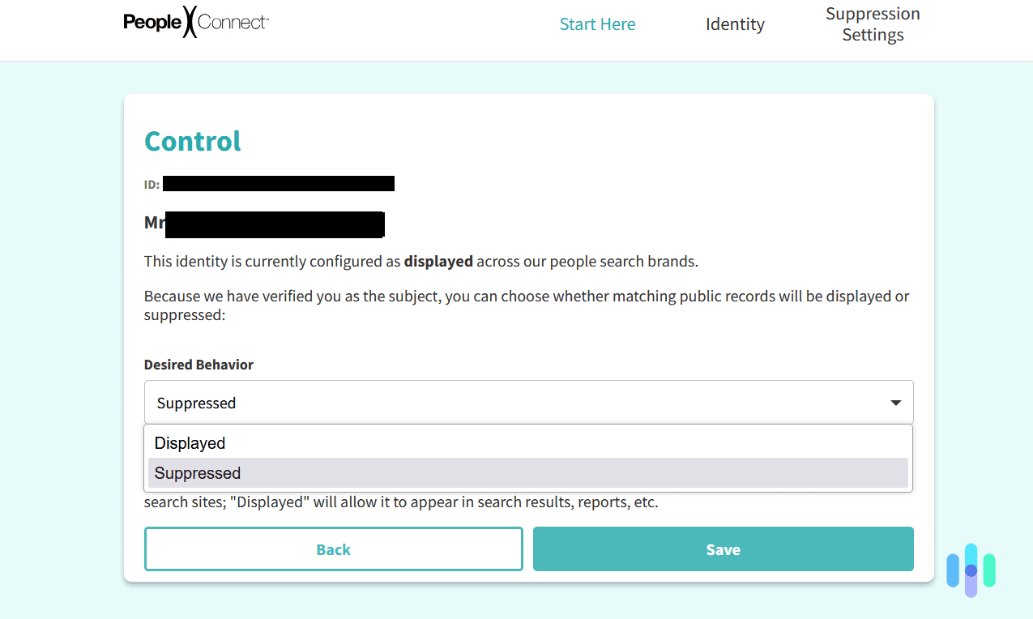The width and height of the screenshot is (1033, 619).
Task: Open Suppression Settings
Action: click(873, 23)
